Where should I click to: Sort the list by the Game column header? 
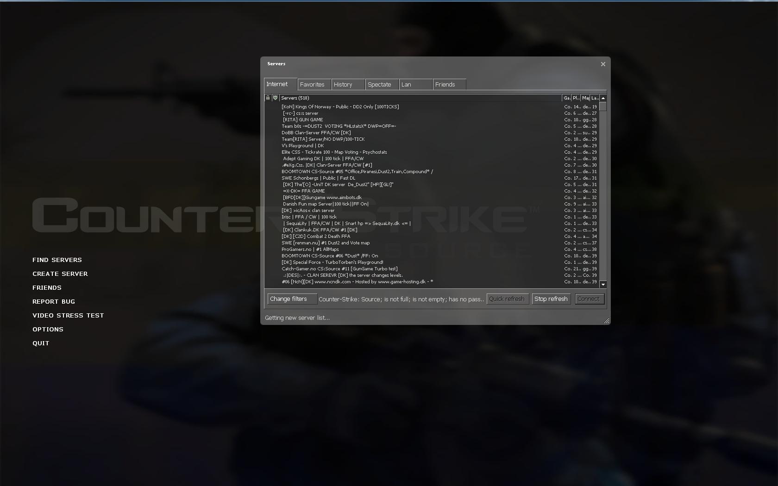[567, 98]
